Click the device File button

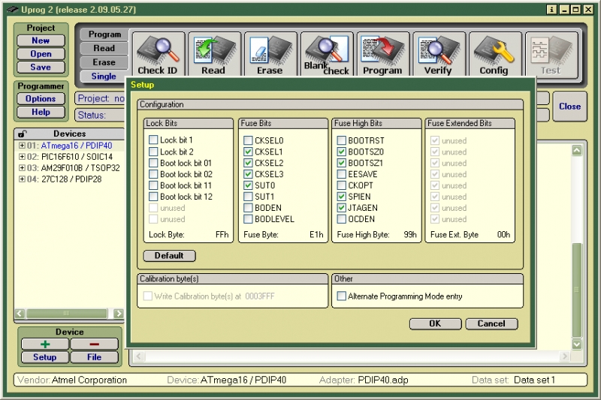tap(95, 357)
